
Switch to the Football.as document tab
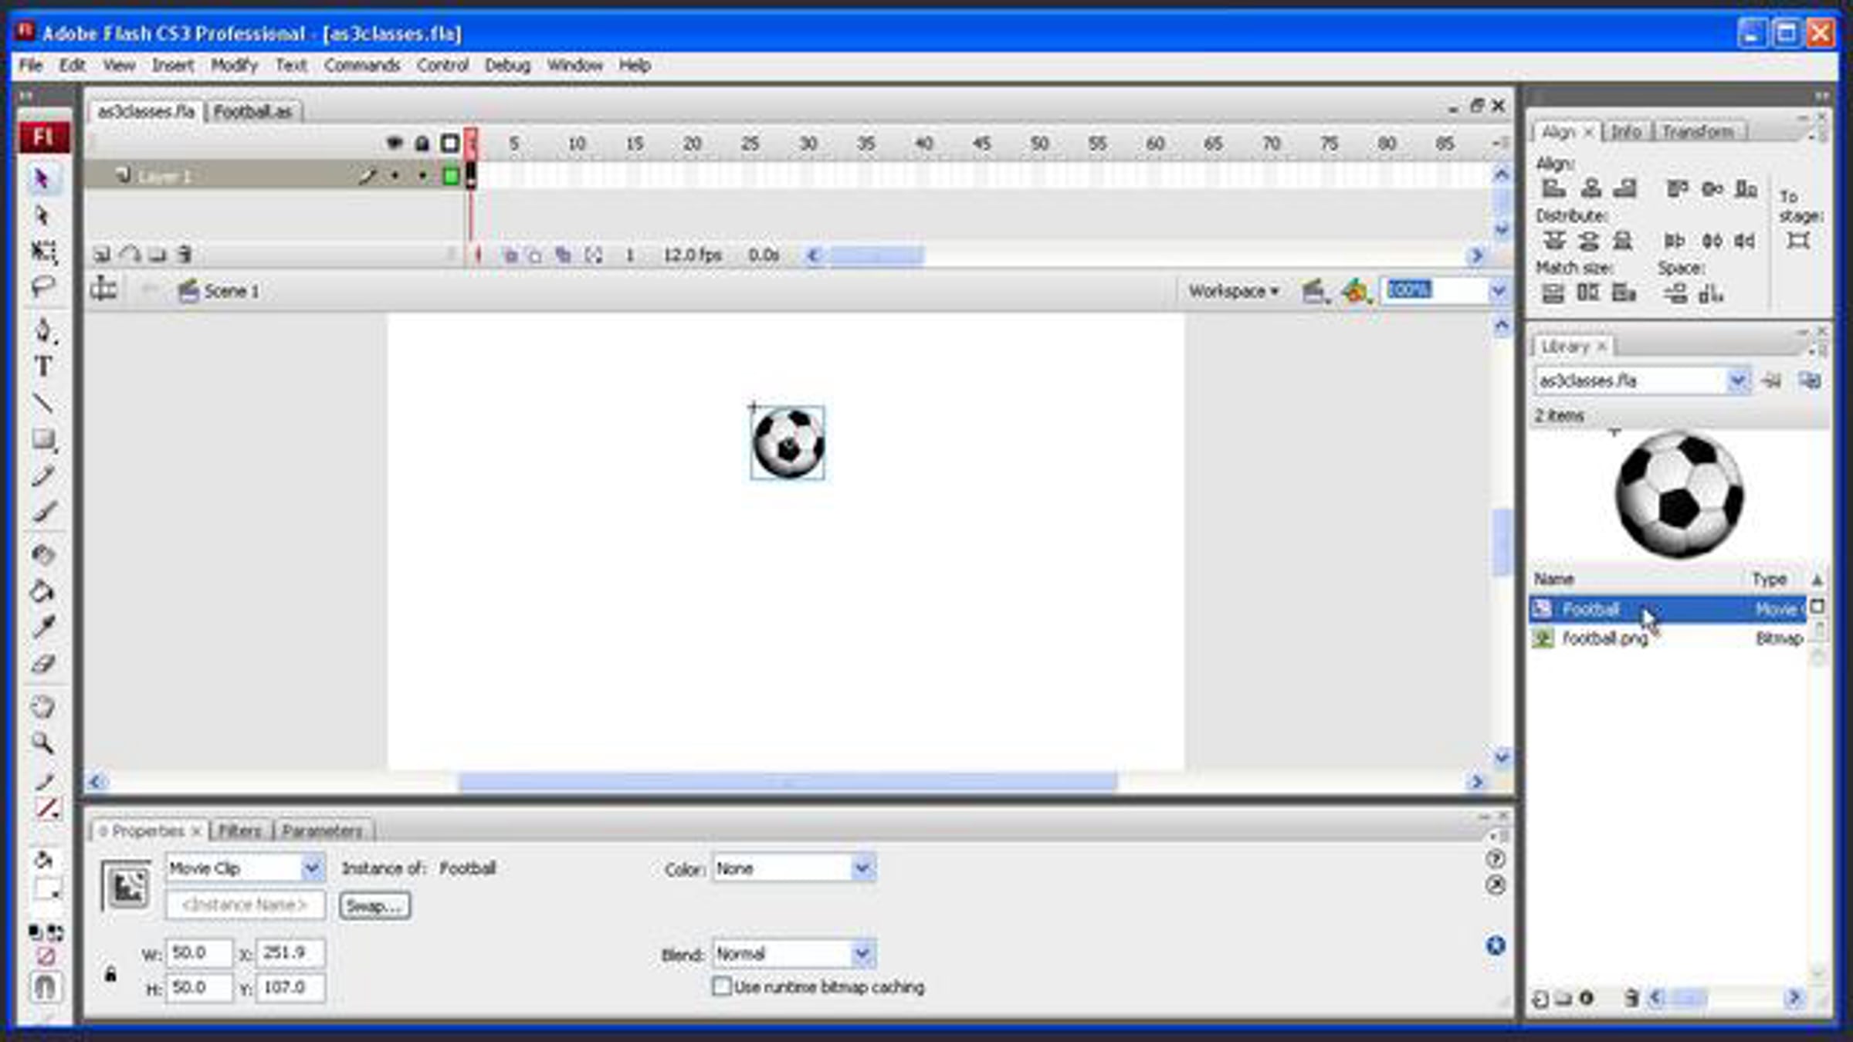point(253,112)
